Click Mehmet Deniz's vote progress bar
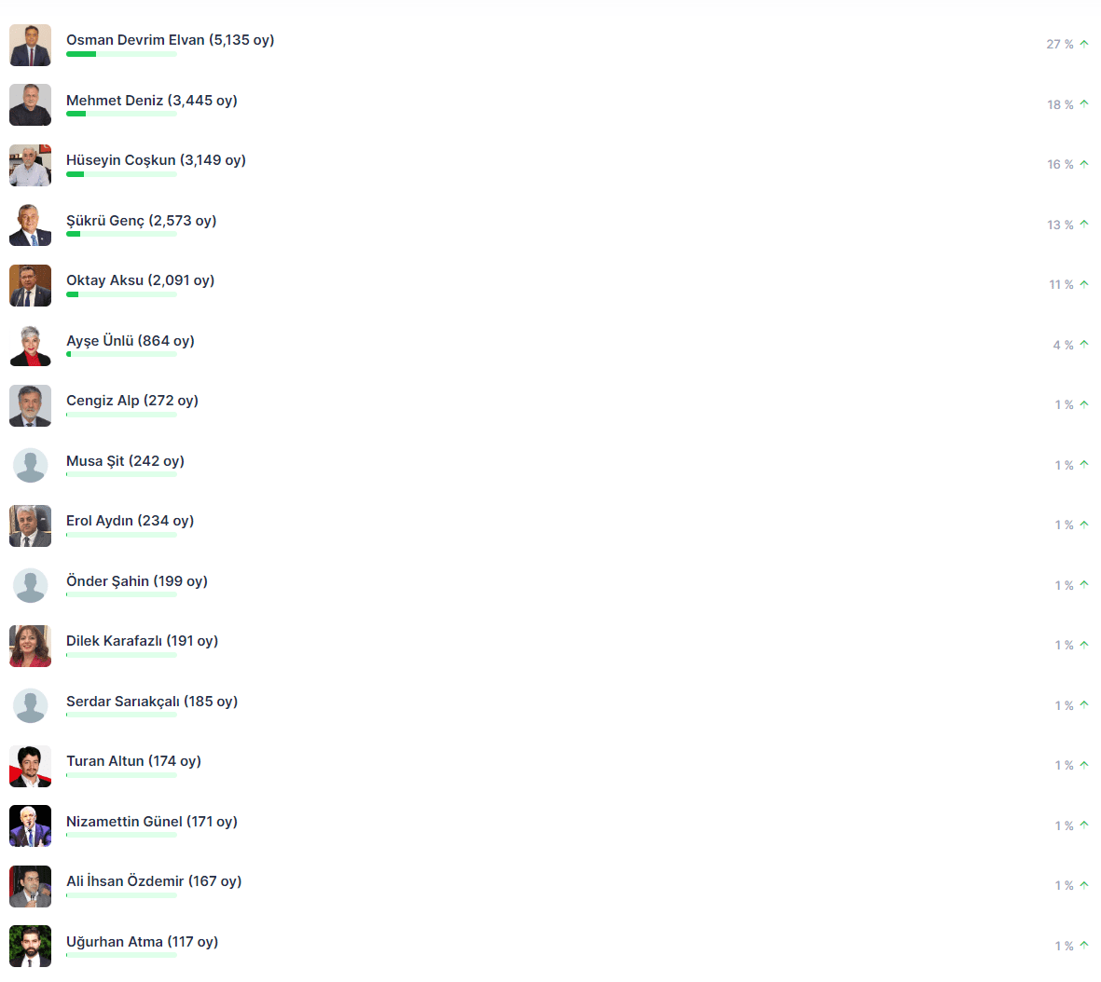Image resolution: width=1101 pixels, height=982 pixels. (121, 114)
